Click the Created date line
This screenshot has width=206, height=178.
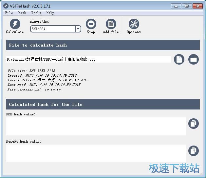click(x=42, y=75)
